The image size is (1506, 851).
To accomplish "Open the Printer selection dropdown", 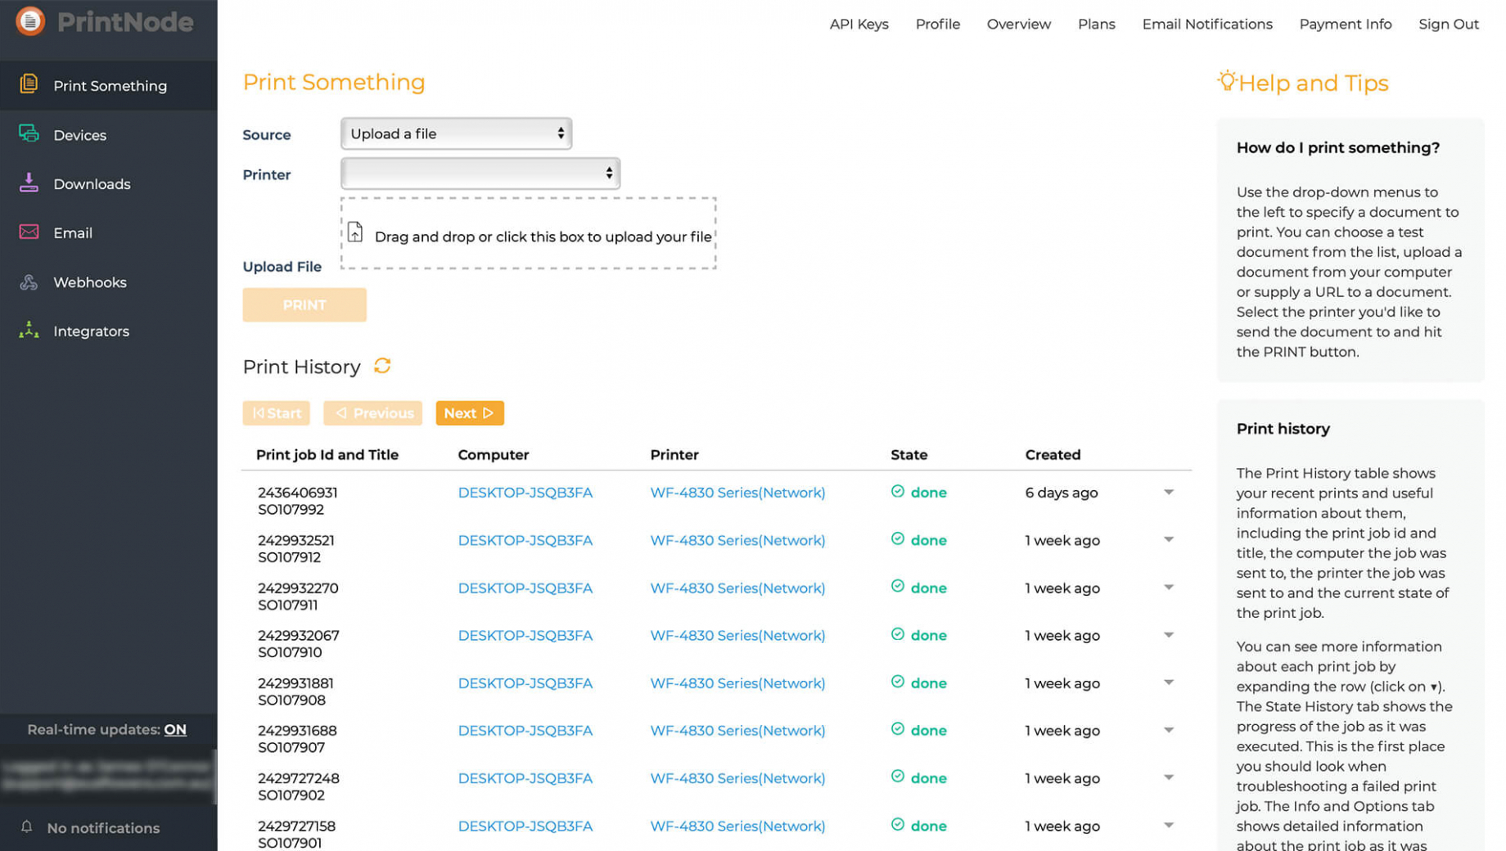I will point(480,173).
